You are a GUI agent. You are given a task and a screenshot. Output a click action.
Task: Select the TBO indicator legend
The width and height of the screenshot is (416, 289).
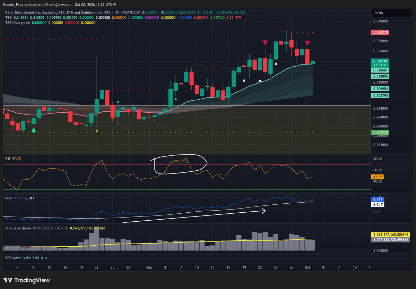[x=9, y=17]
